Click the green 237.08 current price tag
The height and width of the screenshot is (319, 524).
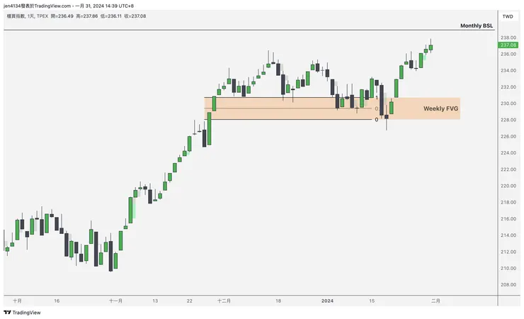point(508,45)
